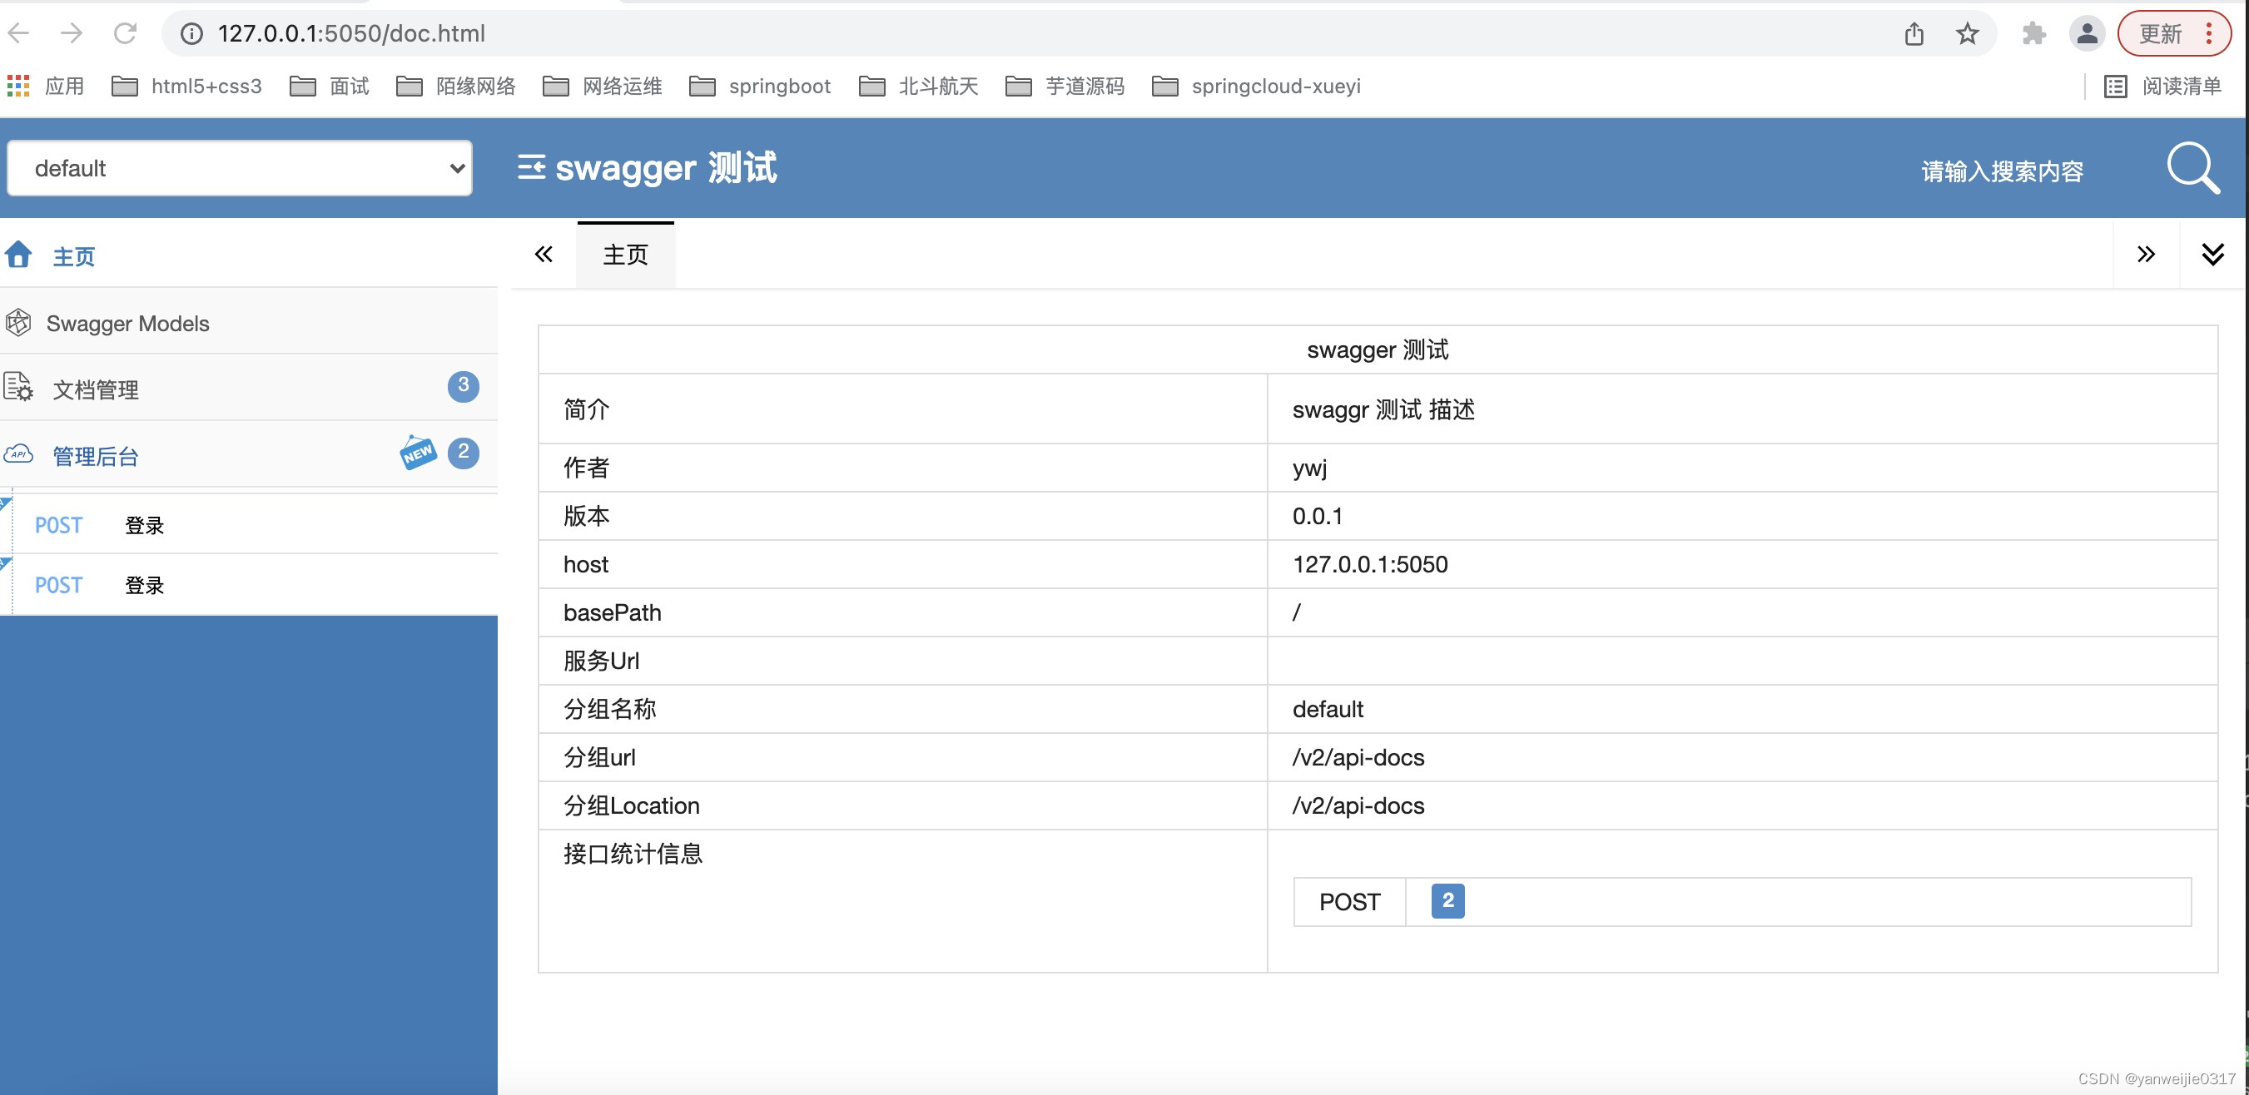This screenshot has width=2249, height=1095.
Task: Click the Swagger Models cube icon
Action: click(18, 322)
